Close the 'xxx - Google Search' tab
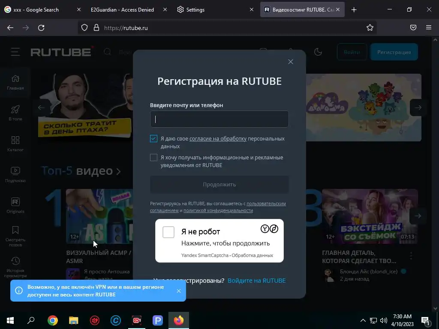Viewport: 439px width, 329px height. [x=79, y=9]
